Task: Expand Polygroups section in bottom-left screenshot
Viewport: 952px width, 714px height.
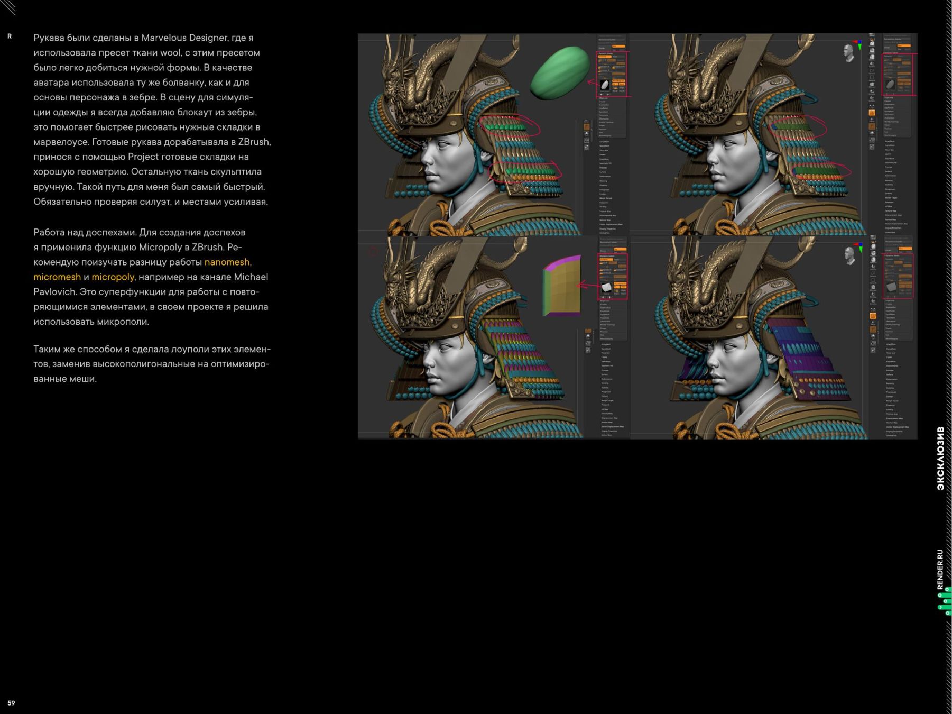Action: pyautogui.click(x=607, y=392)
